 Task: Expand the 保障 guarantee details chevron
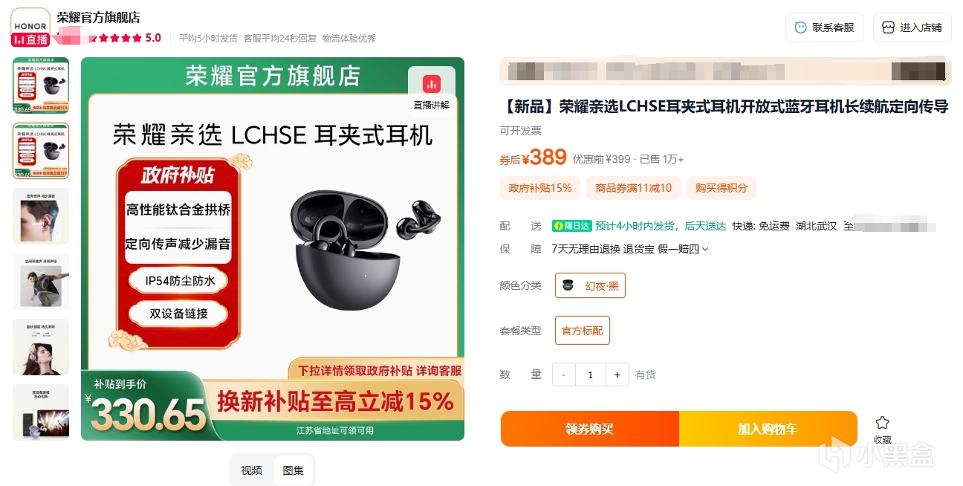[705, 250]
